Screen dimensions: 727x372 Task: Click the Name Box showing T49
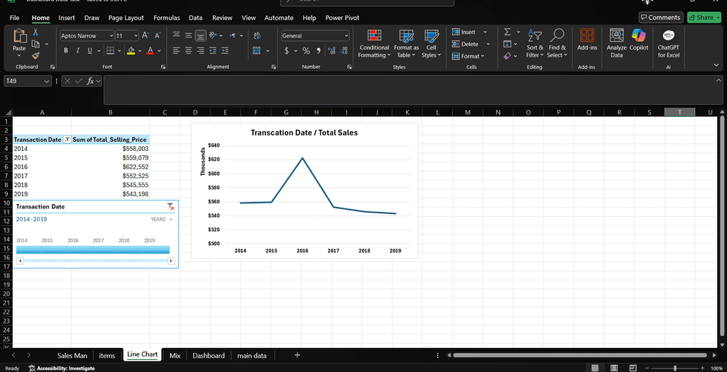tap(23, 81)
